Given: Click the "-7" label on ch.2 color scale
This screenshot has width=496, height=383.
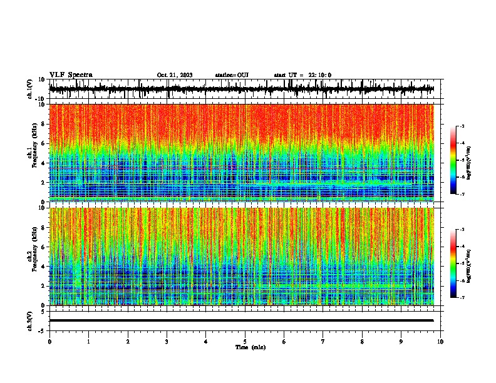Looking at the screenshot, I should pos(462,297).
